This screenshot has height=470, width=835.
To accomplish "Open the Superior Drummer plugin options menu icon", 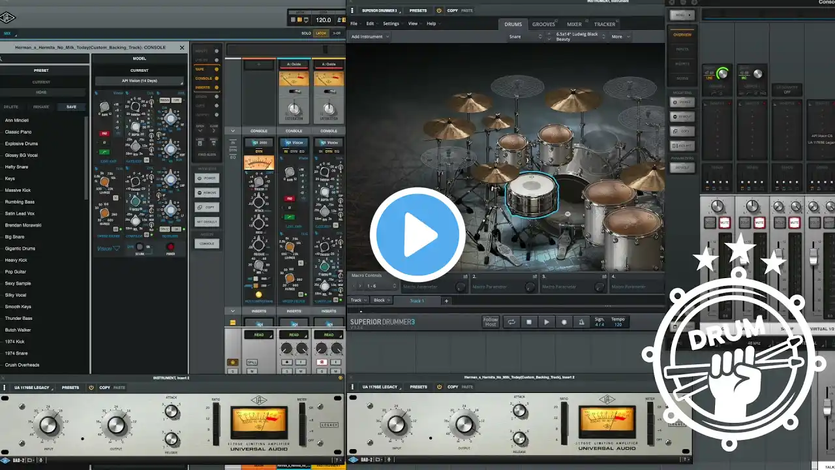I will (x=352, y=10).
